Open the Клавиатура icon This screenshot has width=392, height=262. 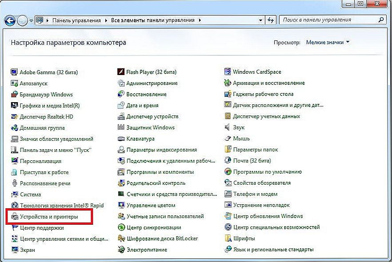point(121,139)
